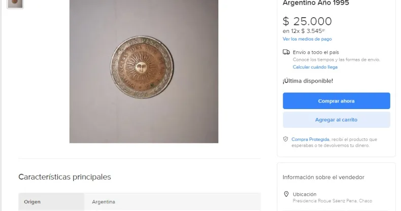This screenshot has width=401, height=211.
Task: Click Envío a todo el país text
Action: pyautogui.click(x=316, y=52)
